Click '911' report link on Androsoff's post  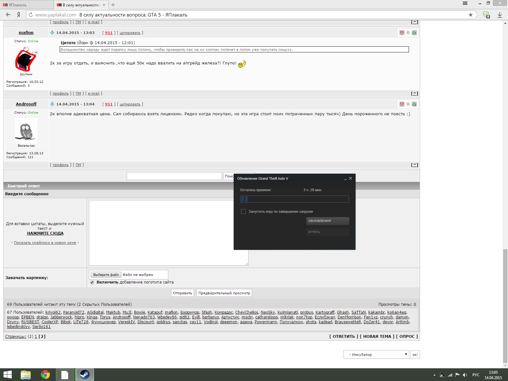click(x=109, y=104)
